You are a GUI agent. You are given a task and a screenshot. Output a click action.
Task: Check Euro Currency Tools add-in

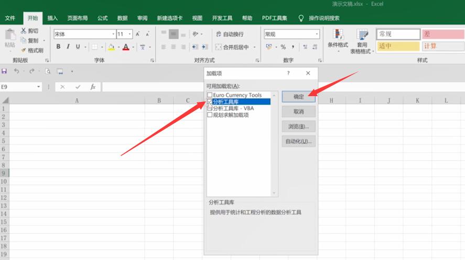(210, 95)
